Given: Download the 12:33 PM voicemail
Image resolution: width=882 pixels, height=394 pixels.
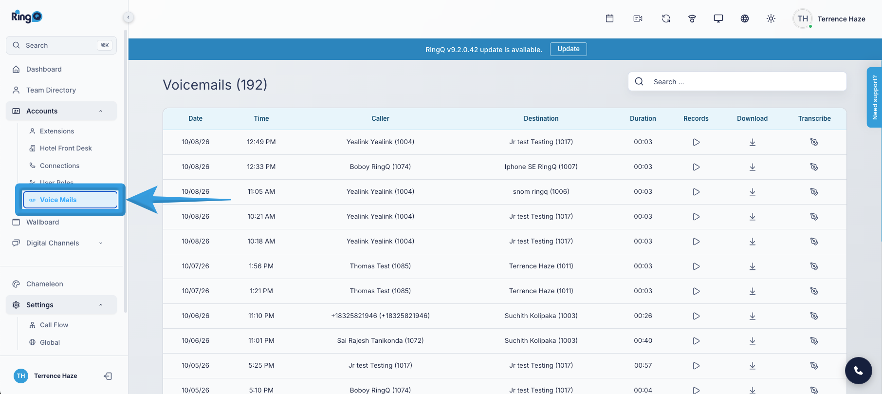Looking at the screenshot, I should click(753, 167).
